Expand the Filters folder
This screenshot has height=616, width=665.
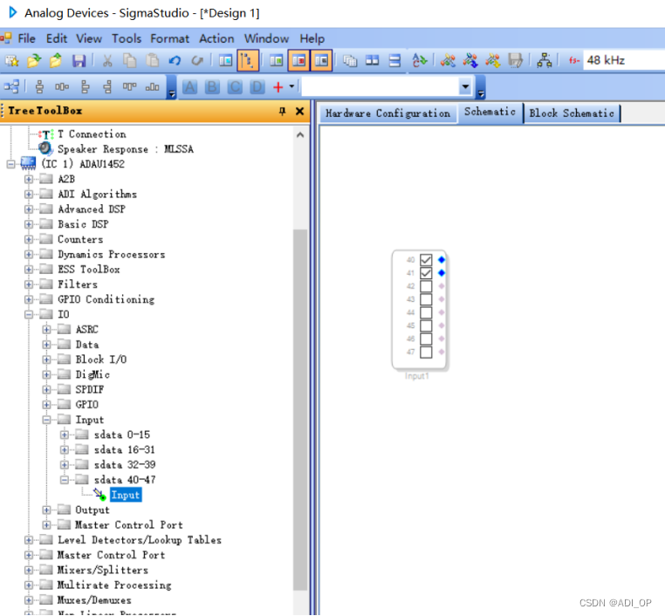coord(29,284)
